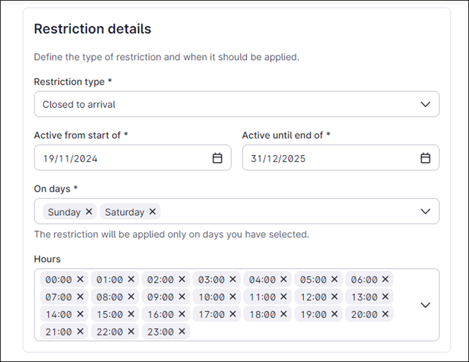Remove the 06:00 hour chip
Screen dimensions: 469x362
click(x=385, y=279)
